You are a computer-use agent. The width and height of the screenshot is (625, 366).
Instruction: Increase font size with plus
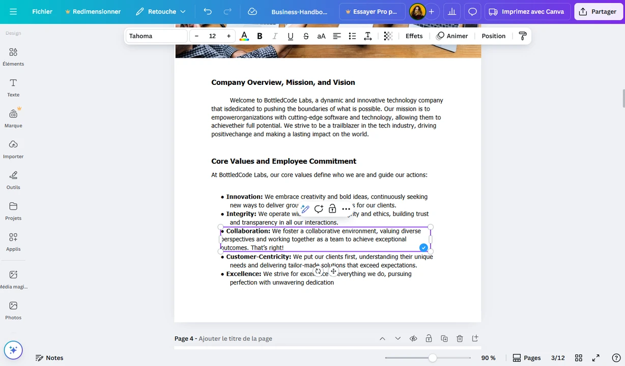[x=229, y=36]
